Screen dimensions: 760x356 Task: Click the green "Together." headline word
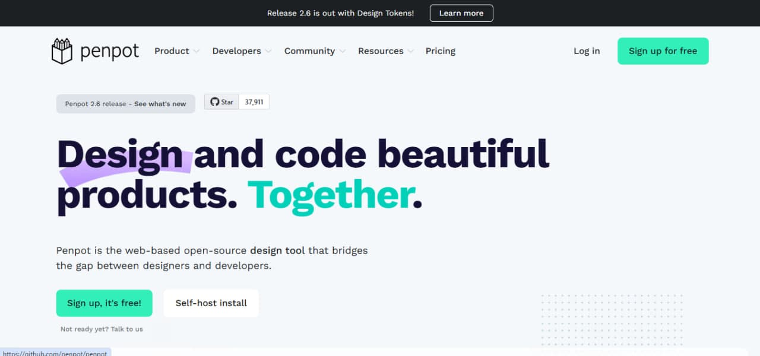click(335, 195)
